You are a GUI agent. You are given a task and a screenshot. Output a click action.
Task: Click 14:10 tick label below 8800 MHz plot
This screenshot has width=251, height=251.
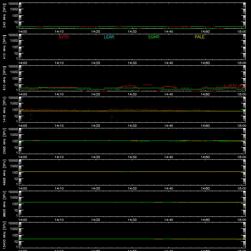point(59,220)
